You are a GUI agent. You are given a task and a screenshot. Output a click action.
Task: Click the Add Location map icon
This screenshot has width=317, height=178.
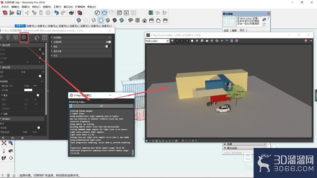pos(151,13)
